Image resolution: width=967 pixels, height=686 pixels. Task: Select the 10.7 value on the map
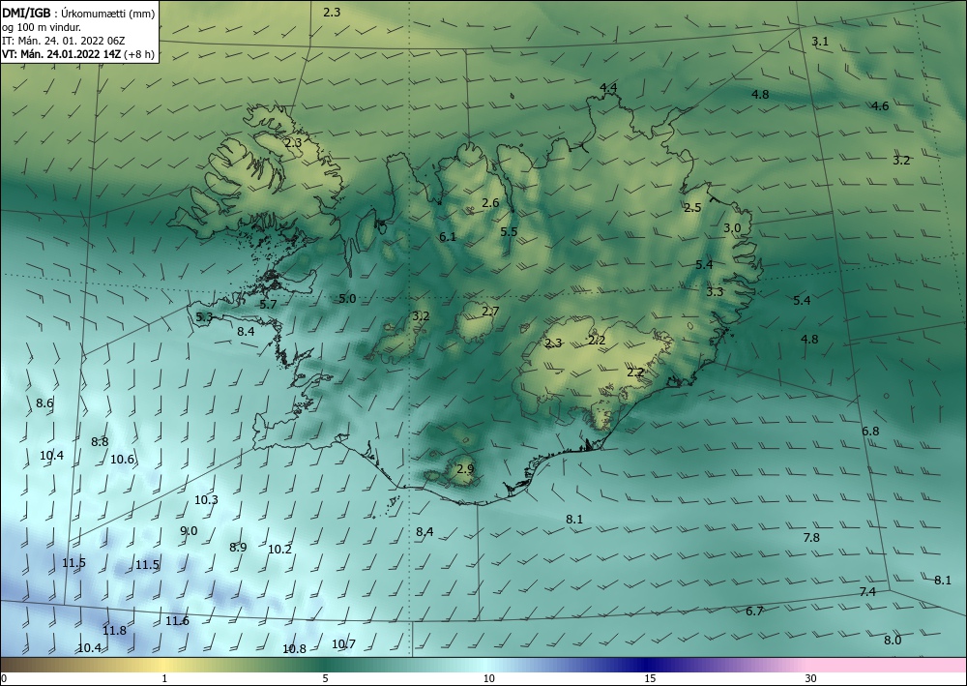coord(343,644)
